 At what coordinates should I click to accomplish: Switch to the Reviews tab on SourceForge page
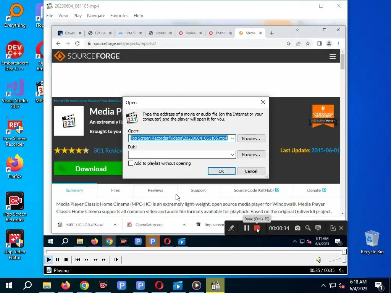tap(155, 190)
